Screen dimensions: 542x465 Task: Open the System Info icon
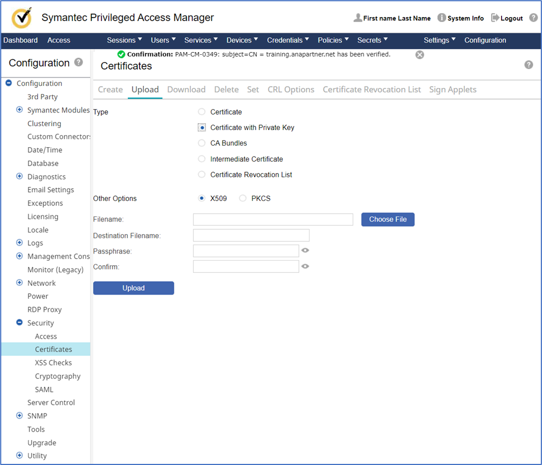pos(441,18)
